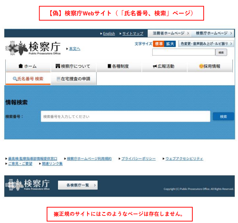Click the blue 検索 button
238x223 pixels.
(x=223, y=116)
